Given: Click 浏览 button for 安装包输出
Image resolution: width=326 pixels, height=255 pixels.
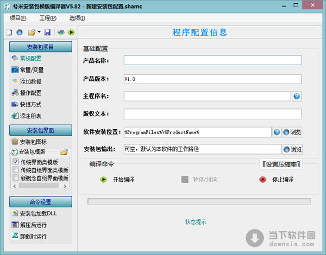Looking at the screenshot, I should (x=293, y=149).
